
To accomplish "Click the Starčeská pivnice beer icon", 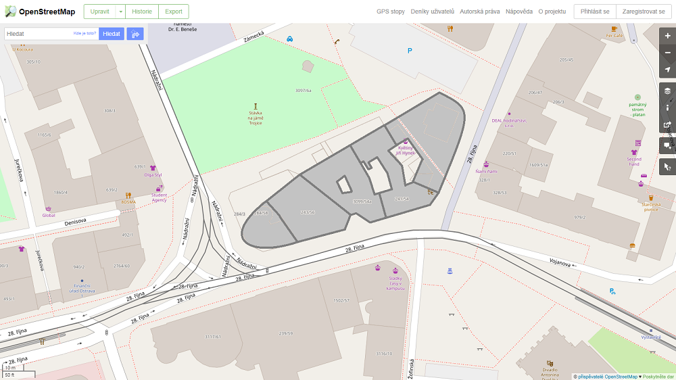I will pyautogui.click(x=651, y=198).
